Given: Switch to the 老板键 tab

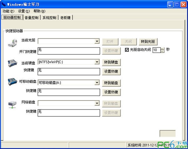Looking at the screenshot, I should point(65,18).
